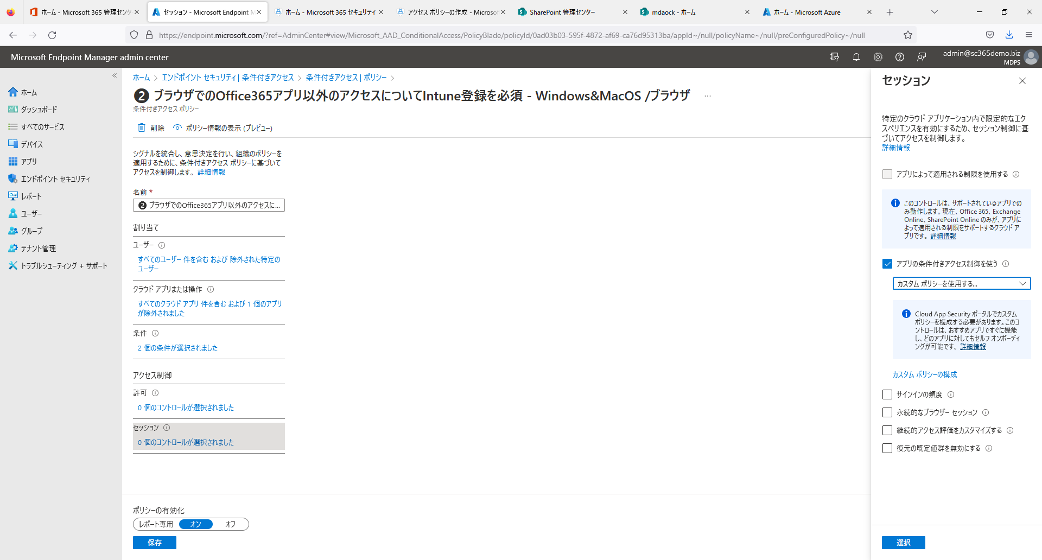The image size is (1042, 560).
Task: Click the policy name input field
Action: coord(209,205)
